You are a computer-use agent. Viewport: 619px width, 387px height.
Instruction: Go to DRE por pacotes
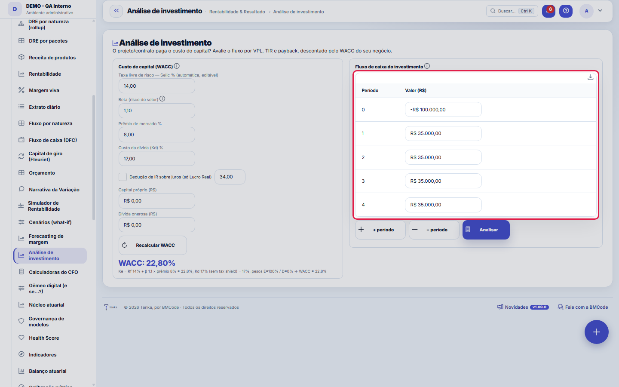pyautogui.click(x=50, y=41)
